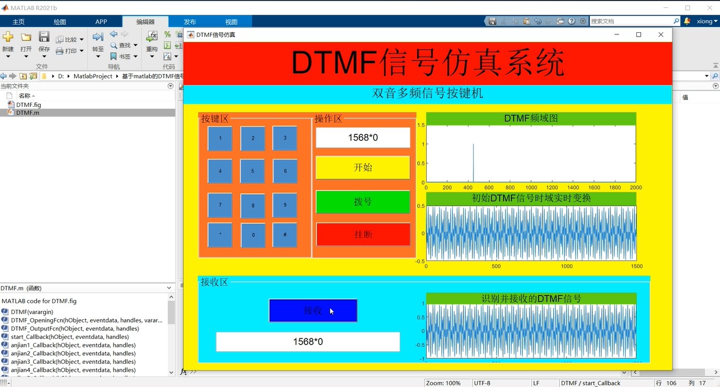
Task: Expand the 打印 dropdown arrow
Action: pos(81,51)
